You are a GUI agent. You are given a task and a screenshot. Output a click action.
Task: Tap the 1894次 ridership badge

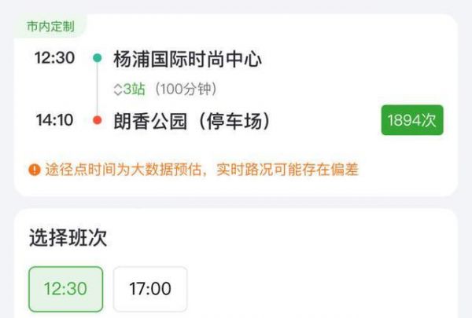coord(412,120)
